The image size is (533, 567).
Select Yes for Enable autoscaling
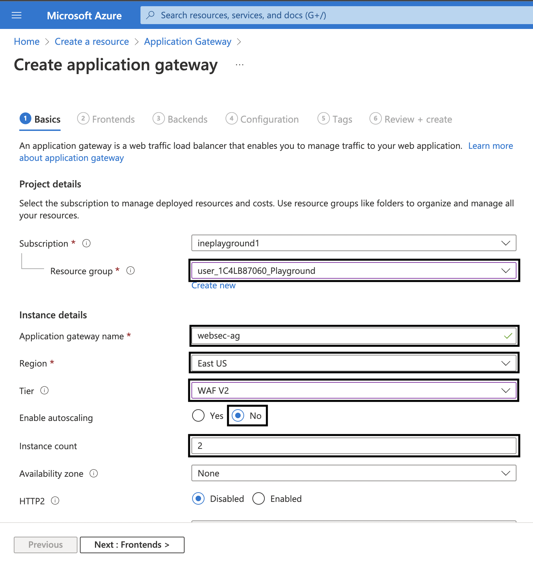coord(198,416)
